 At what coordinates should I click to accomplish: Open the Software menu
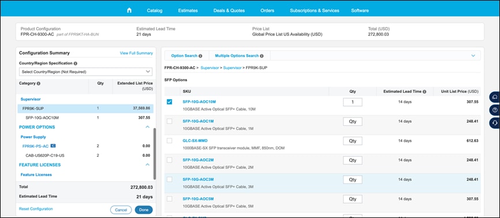360,10
